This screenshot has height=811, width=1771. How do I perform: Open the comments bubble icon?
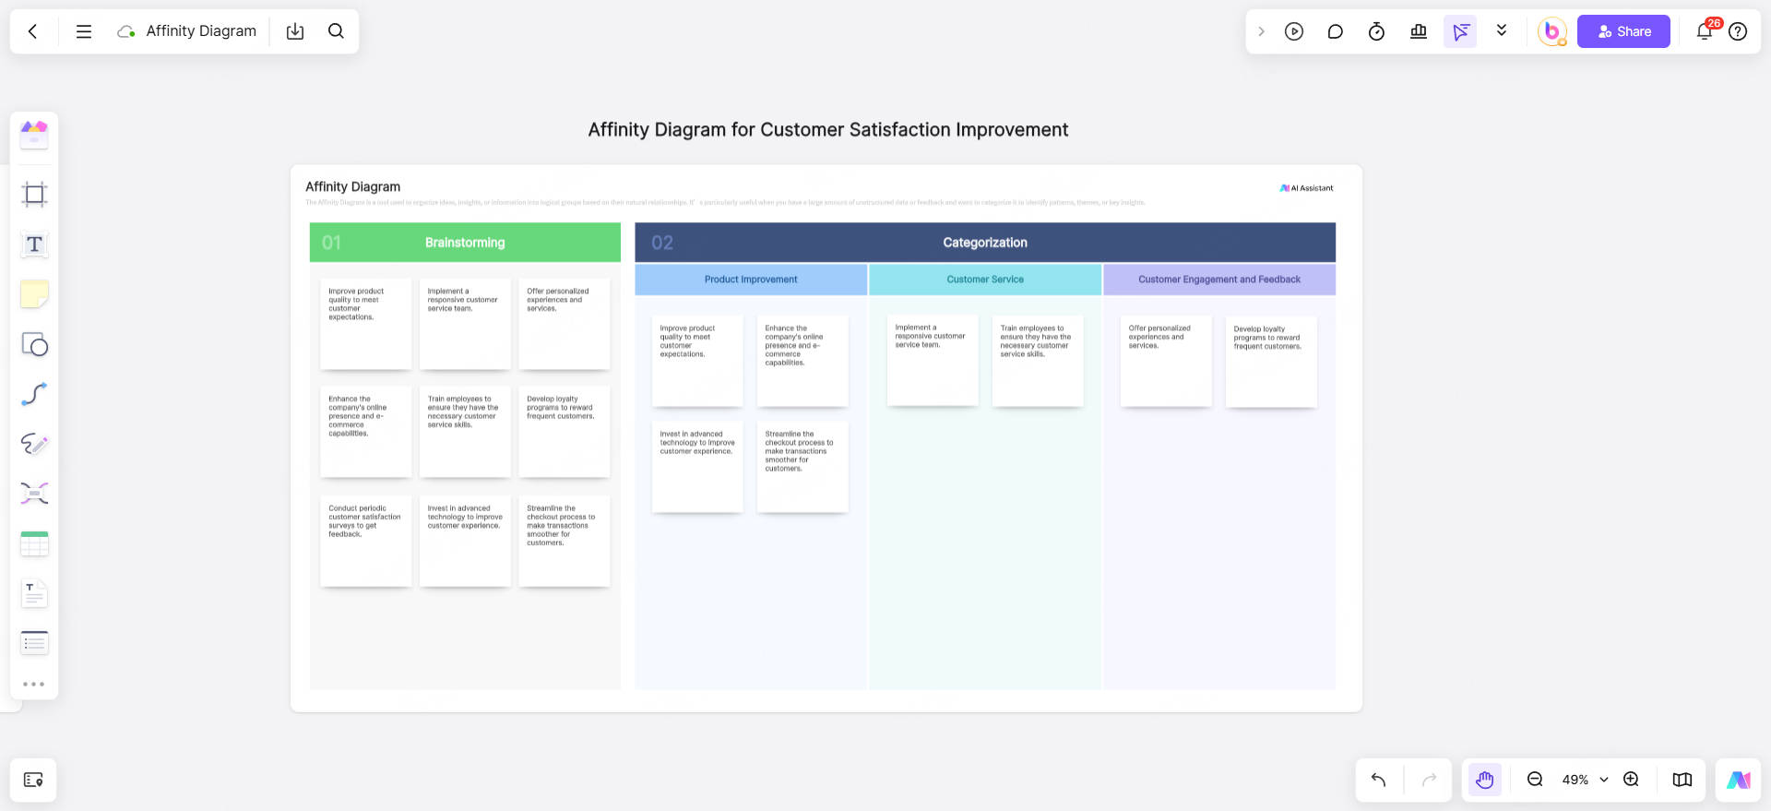pos(1335,31)
